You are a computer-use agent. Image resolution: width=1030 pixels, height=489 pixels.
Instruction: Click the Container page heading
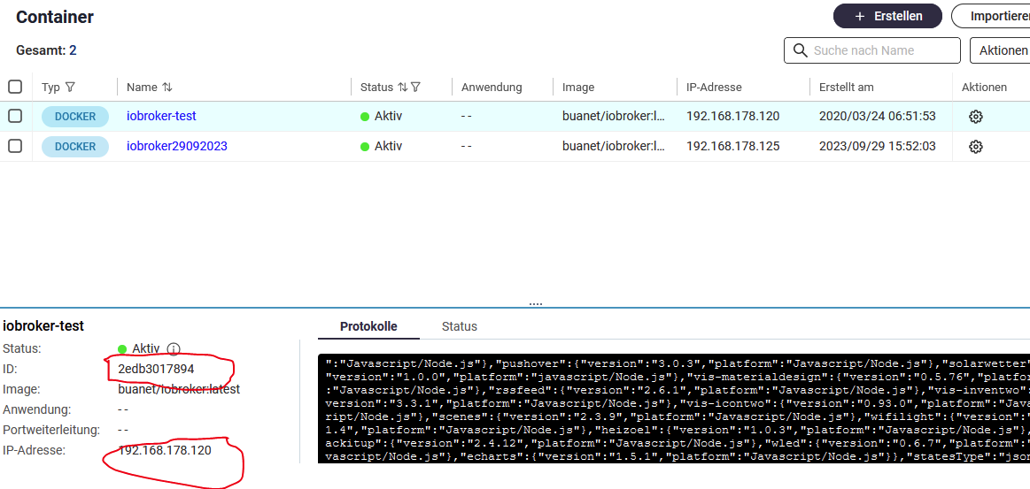point(55,17)
